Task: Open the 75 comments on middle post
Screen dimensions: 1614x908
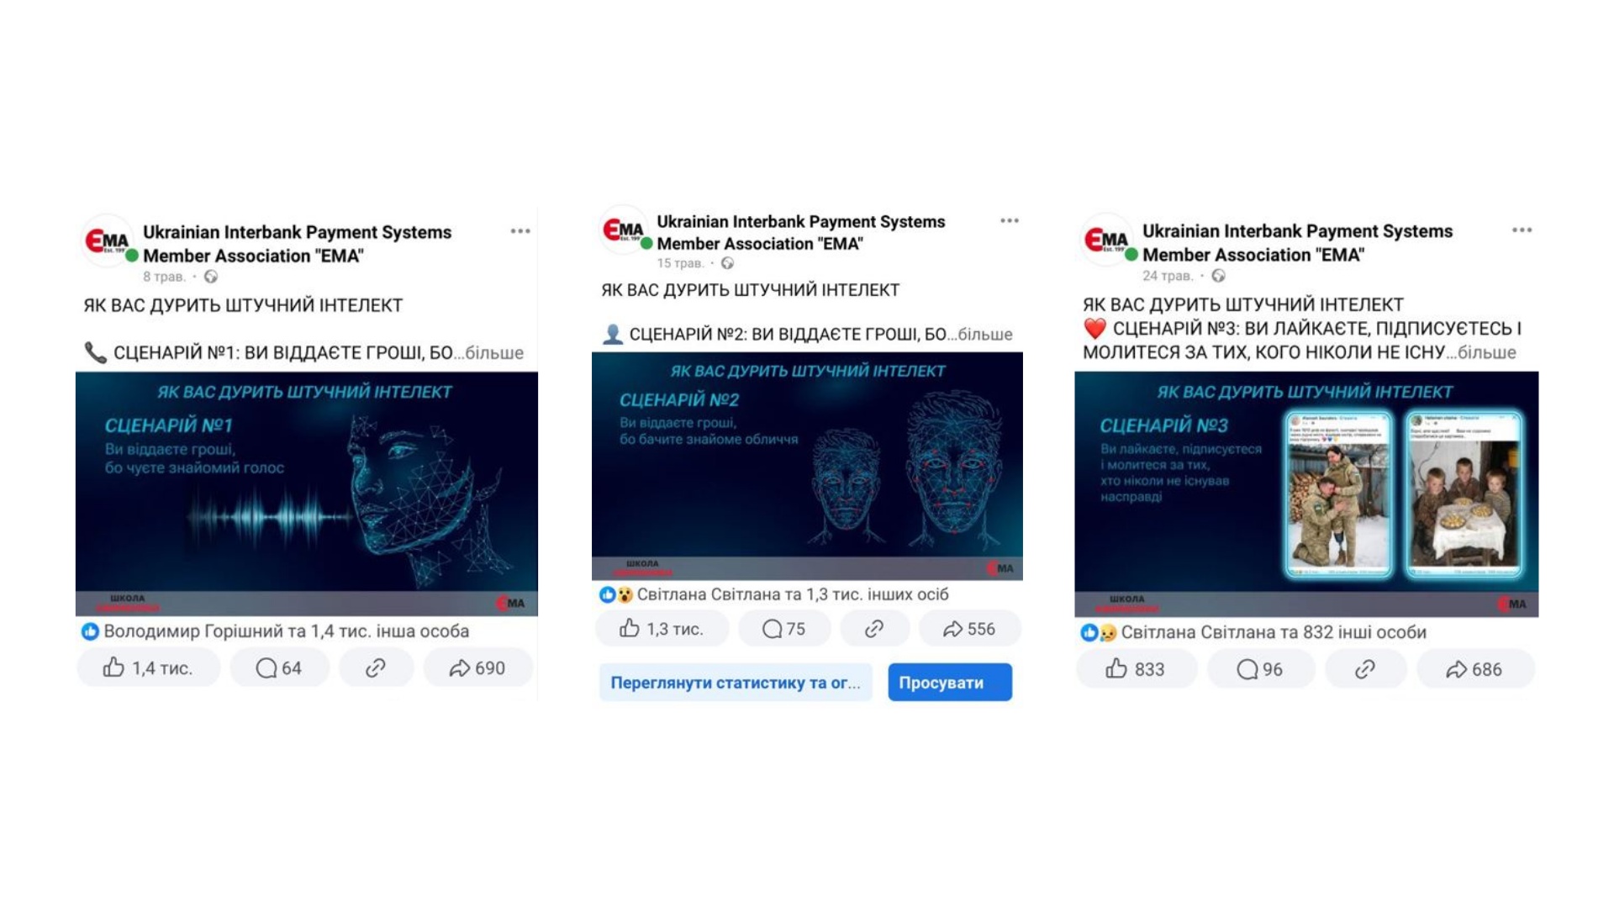Action: (x=784, y=629)
